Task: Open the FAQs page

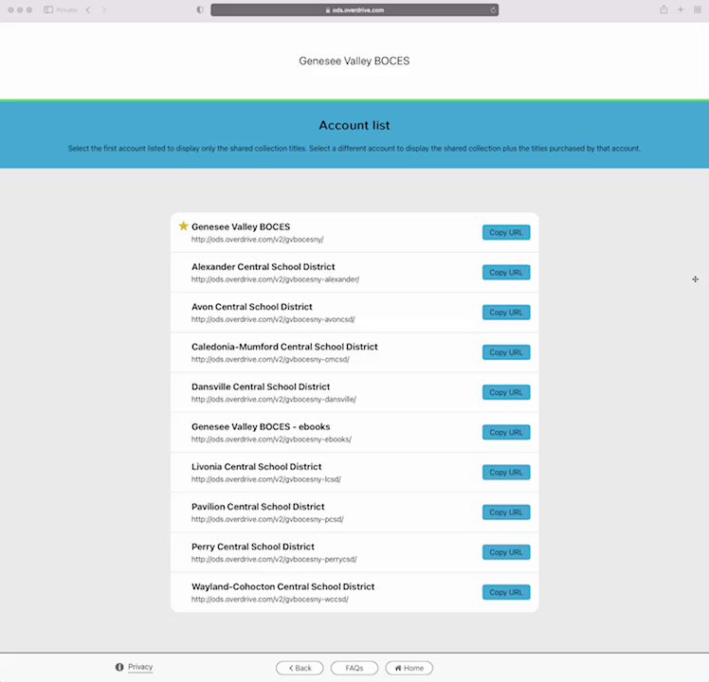Action: point(354,668)
